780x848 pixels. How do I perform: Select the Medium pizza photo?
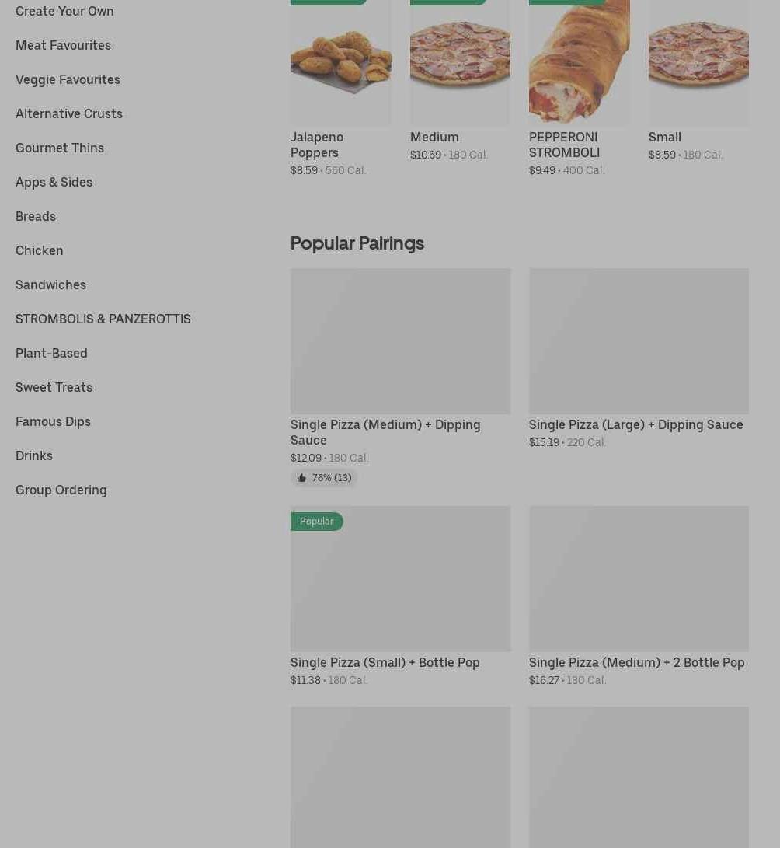tap(460, 62)
